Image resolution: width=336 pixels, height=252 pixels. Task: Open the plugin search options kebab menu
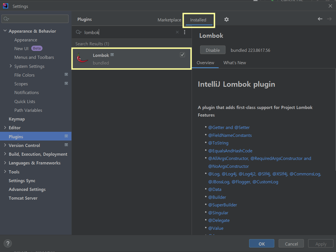click(185, 32)
